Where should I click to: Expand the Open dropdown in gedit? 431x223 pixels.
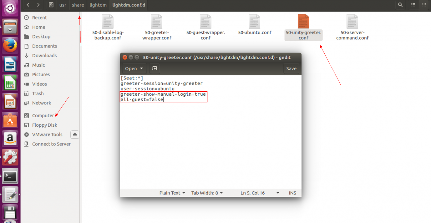134,68
